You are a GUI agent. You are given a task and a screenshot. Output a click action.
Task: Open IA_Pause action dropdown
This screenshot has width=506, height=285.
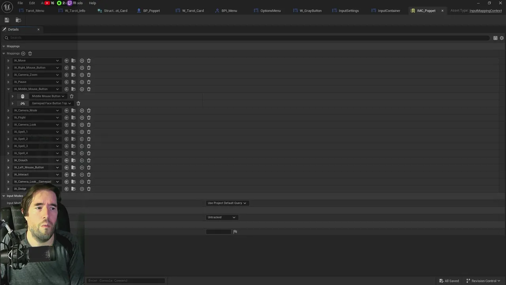[36, 82]
